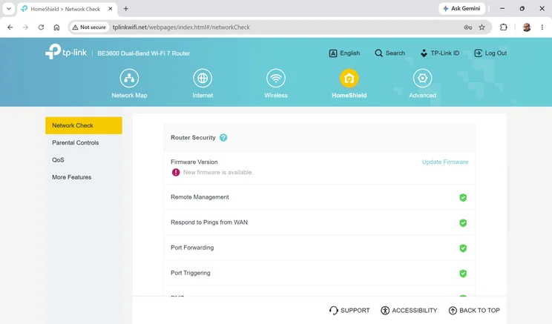Click the Router Security help question icon

pos(223,138)
